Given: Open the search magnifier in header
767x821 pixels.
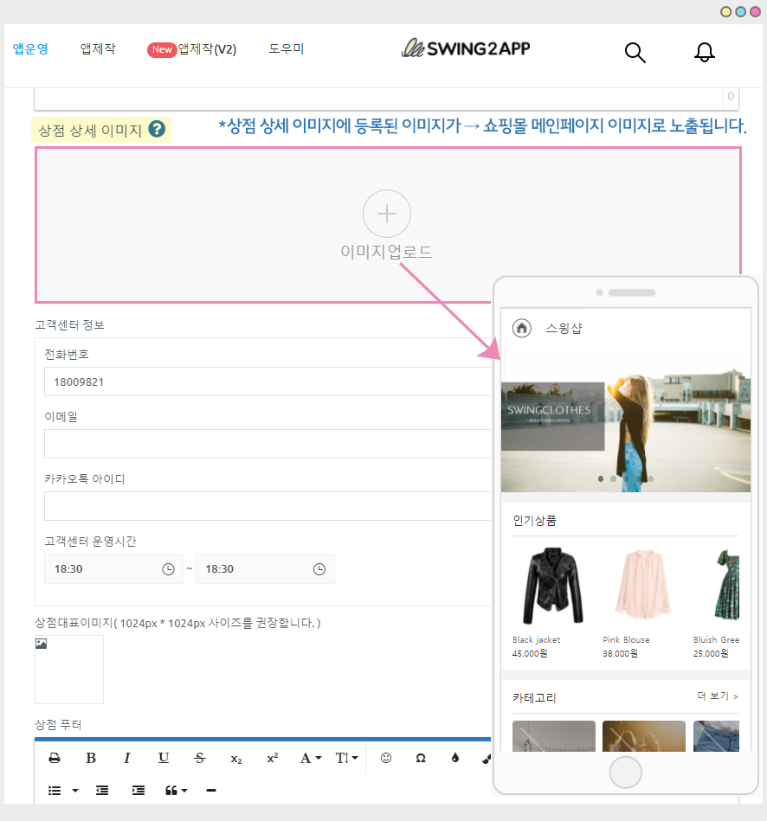Looking at the screenshot, I should pyautogui.click(x=635, y=53).
